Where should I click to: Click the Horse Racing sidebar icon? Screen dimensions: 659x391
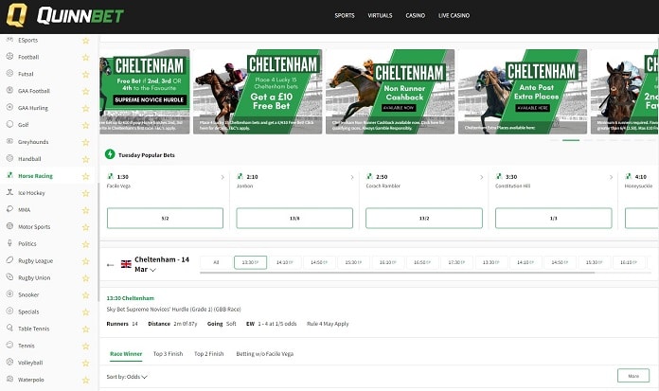click(x=9, y=175)
